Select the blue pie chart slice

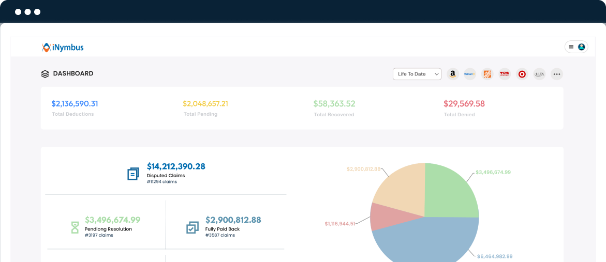coord(430,240)
